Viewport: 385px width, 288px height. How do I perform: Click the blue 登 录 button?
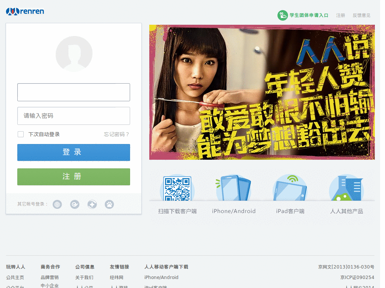pyautogui.click(x=73, y=153)
